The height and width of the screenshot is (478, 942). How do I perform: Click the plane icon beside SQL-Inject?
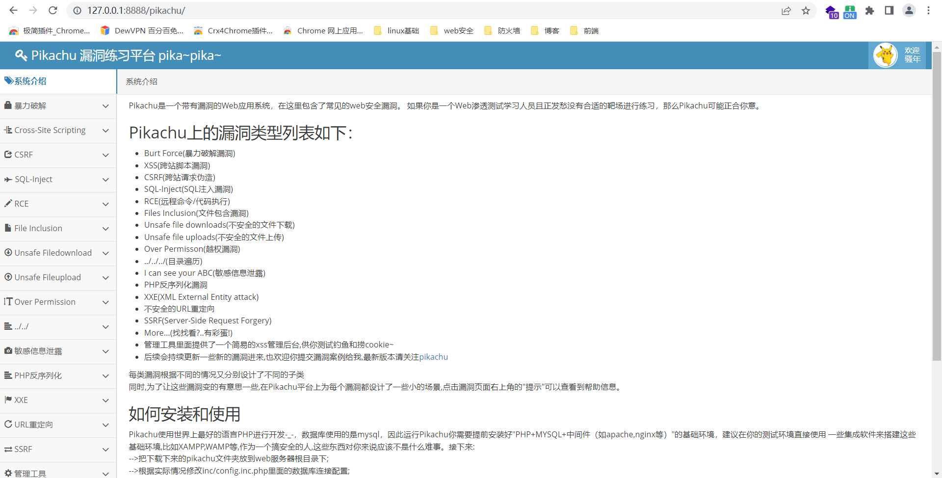(x=8, y=179)
